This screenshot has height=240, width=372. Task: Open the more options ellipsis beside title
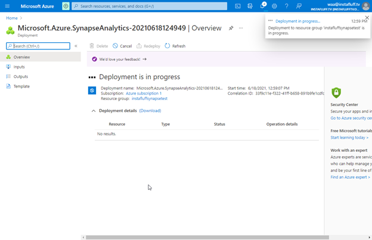click(x=241, y=28)
